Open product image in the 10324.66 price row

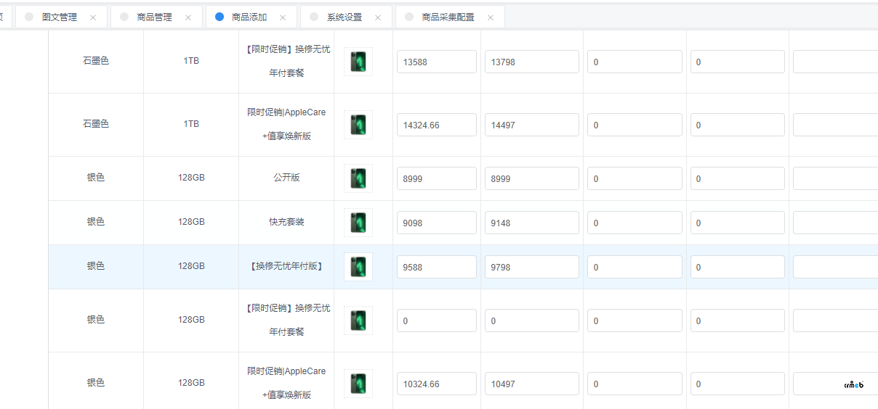click(x=358, y=384)
